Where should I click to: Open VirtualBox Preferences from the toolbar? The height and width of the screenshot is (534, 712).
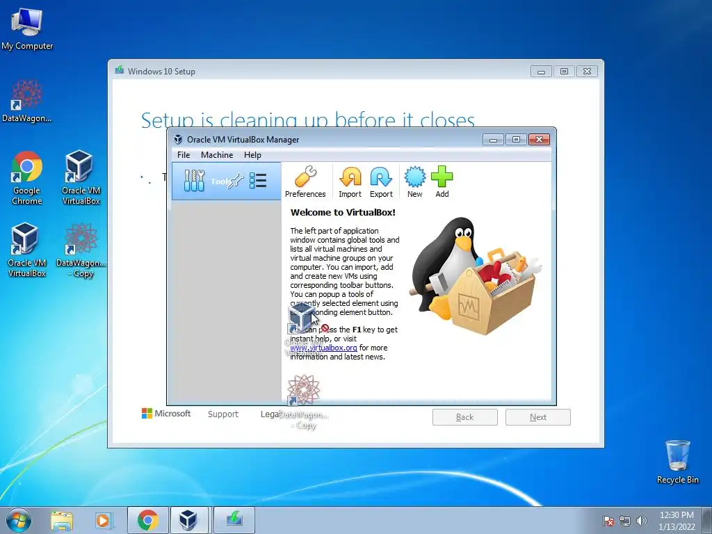[x=305, y=181]
